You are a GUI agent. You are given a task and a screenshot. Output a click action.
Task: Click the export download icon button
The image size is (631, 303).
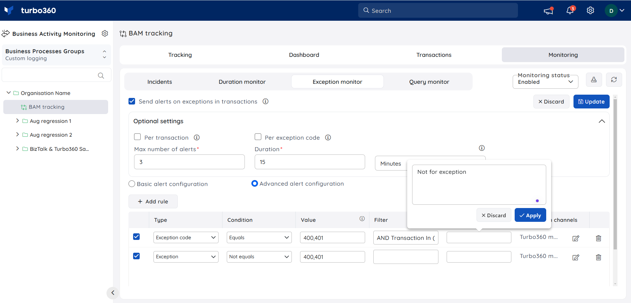click(594, 80)
